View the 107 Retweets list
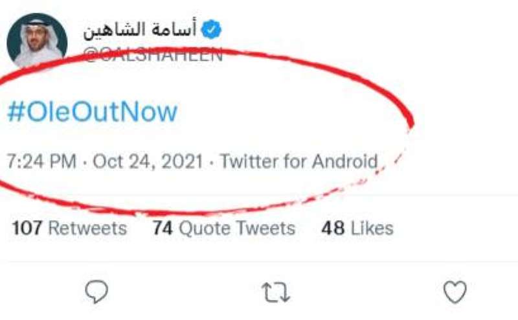 69,228
